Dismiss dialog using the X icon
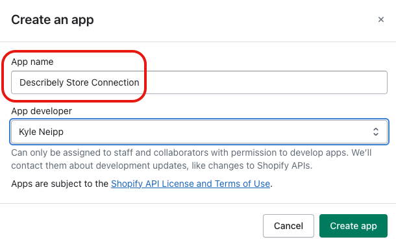The width and height of the screenshot is (396, 244). (381, 19)
